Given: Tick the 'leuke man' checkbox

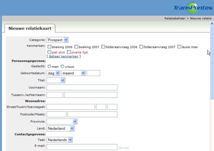Looking at the screenshot, I should pos(179,47).
